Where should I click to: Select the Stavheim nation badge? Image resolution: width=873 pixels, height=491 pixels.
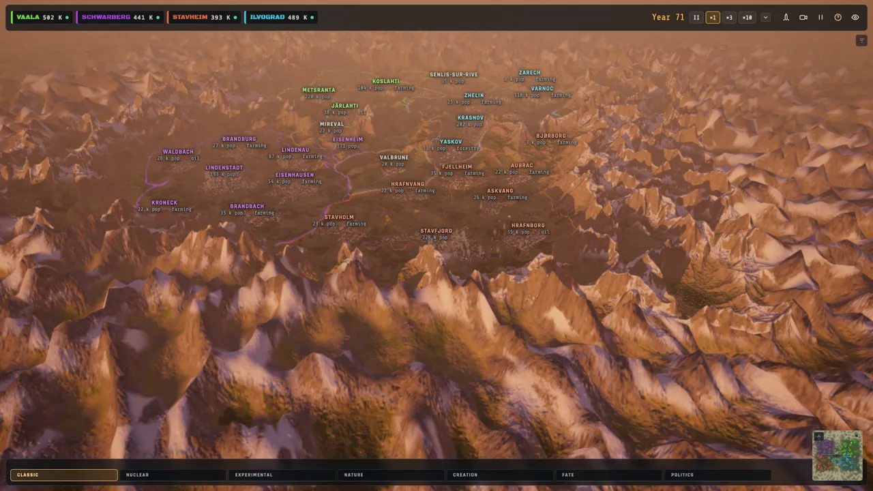coord(204,18)
